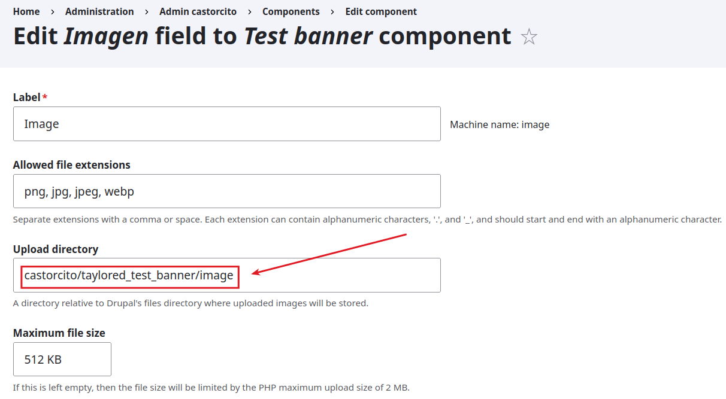Click the help text about Drupal's files directory

click(x=190, y=303)
